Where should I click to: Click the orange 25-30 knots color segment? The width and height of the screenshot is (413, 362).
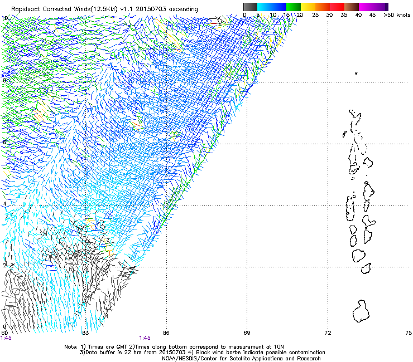(323, 7)
